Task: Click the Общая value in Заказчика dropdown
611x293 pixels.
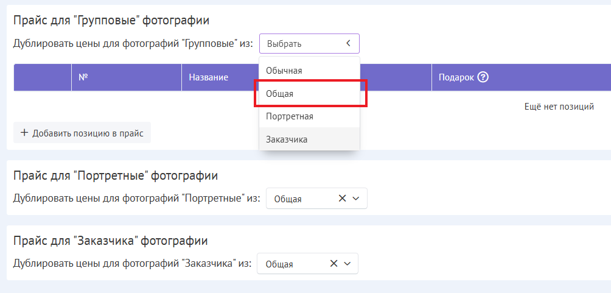Action: point(279,264)
